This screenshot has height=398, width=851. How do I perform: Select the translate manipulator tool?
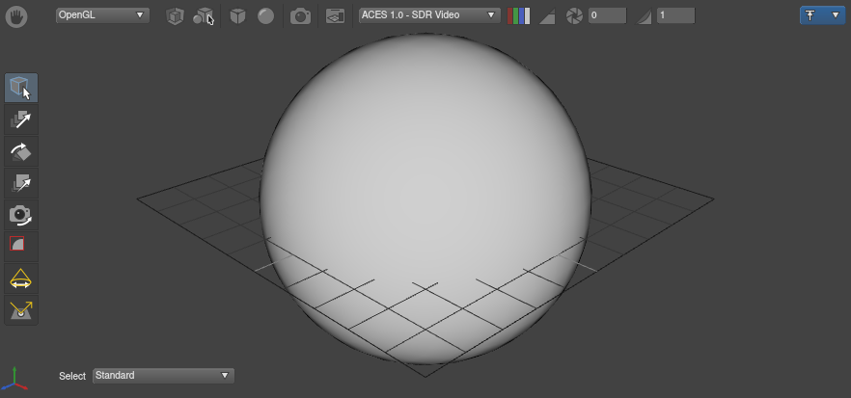21,119
